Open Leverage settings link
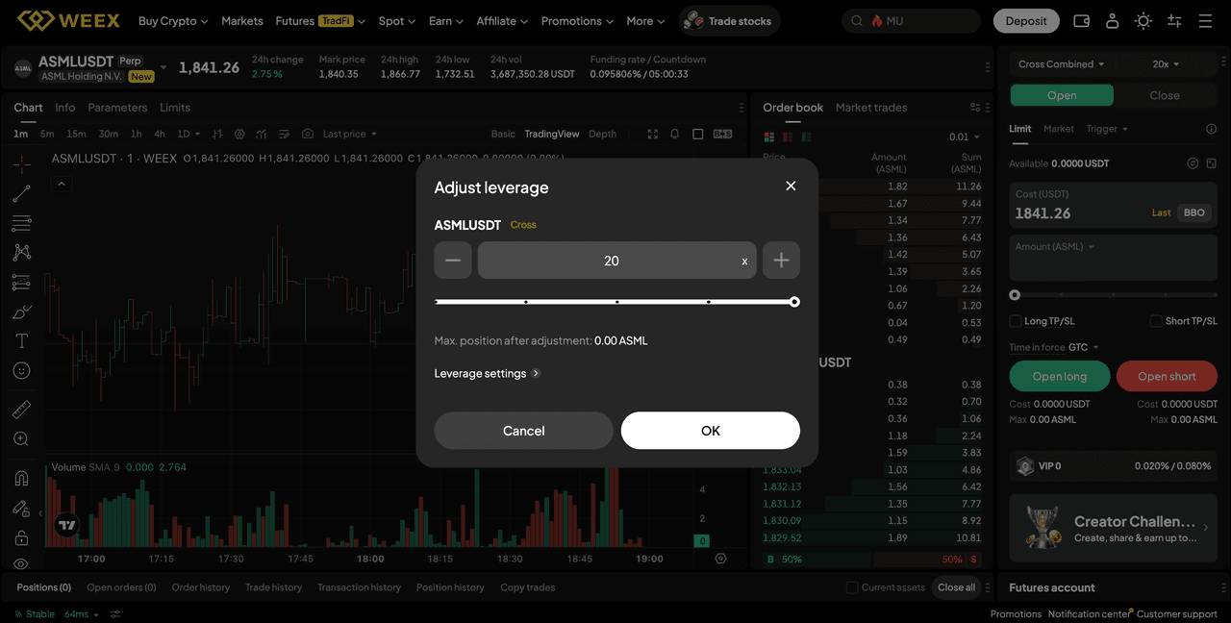The image size is (1231, 623). (487, 373)
